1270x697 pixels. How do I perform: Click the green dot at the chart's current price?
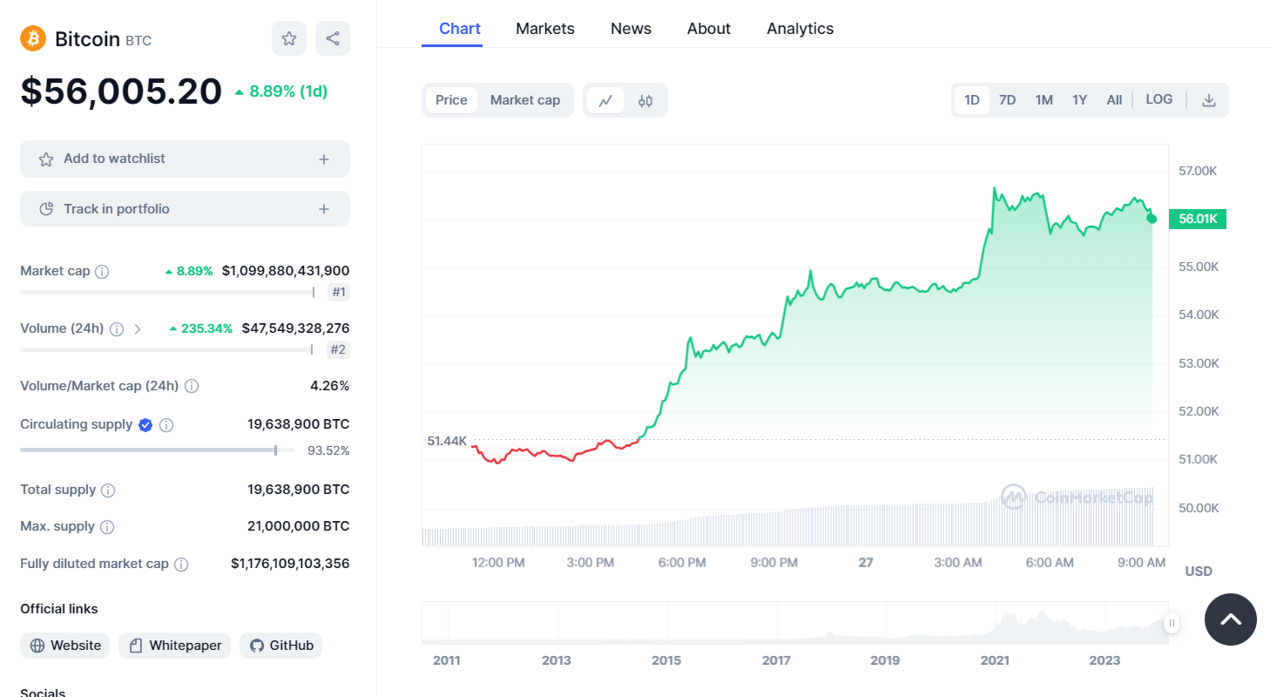pos(1152,218)
